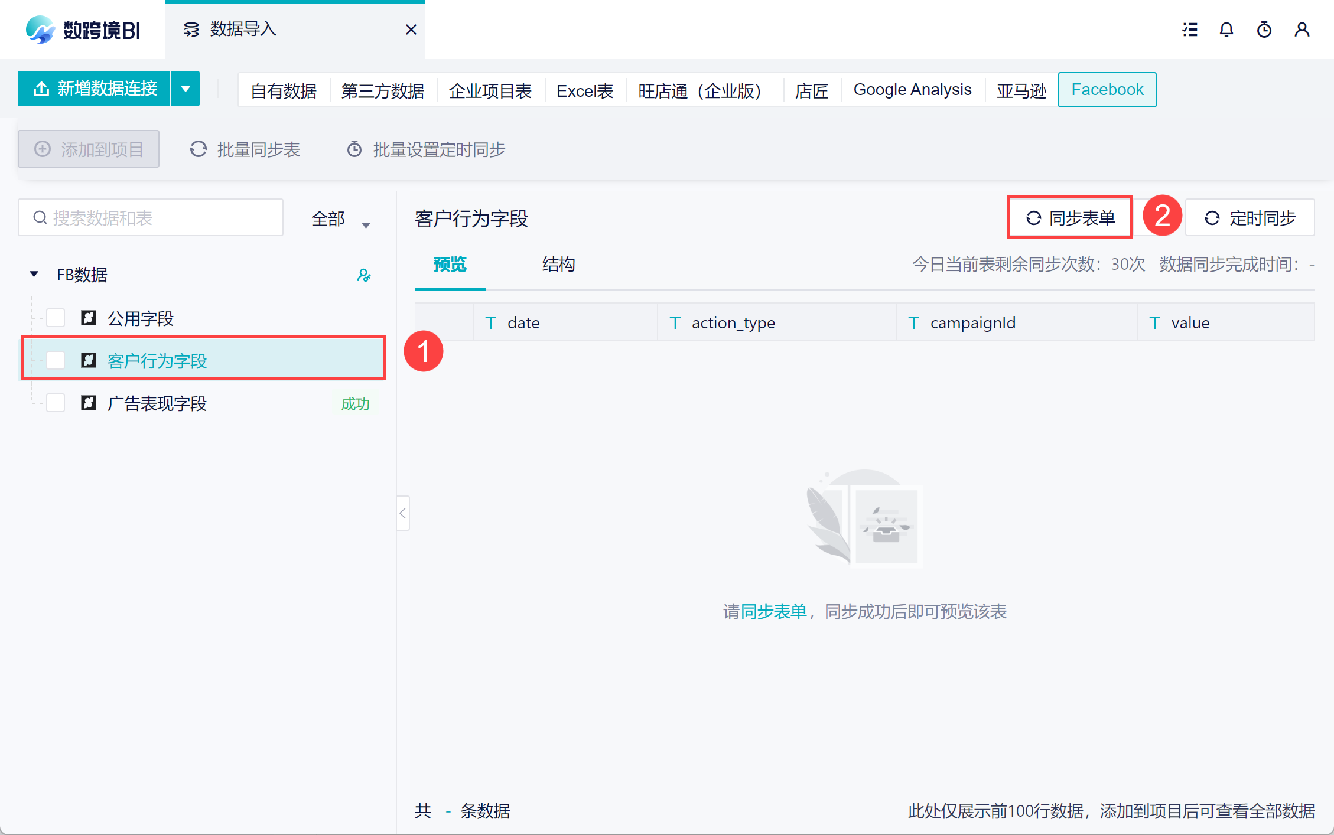The image size is (1334, 835).
Task: Click the 同步表单 button
Action: tap(1070, 218)
